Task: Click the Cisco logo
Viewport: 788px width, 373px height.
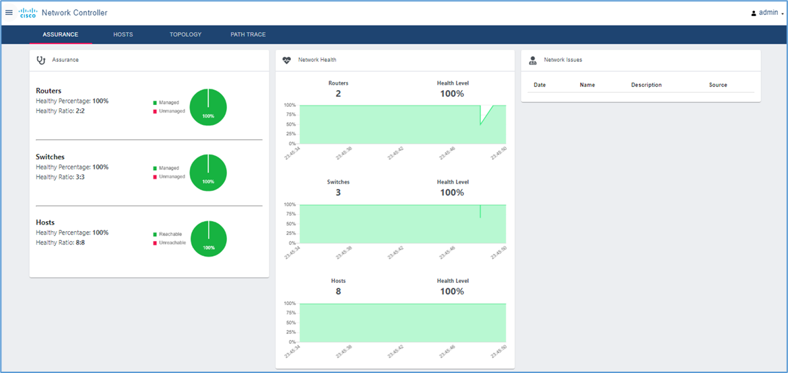Action: click(x=28, y=13)
